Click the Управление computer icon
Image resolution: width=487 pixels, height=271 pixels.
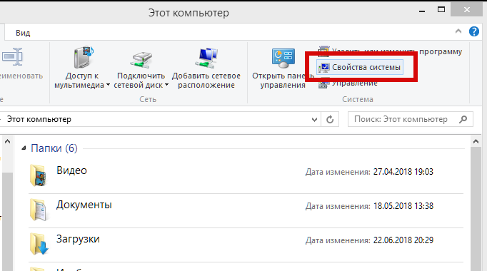[323, 83]
